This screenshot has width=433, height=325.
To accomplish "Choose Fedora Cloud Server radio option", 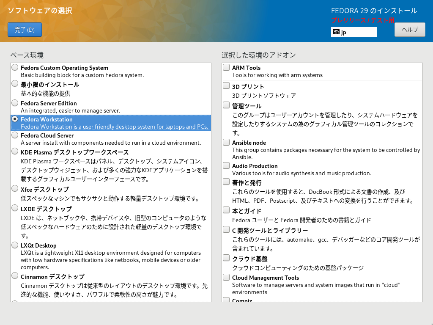I will 15,135.
